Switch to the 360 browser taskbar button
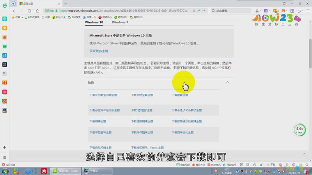Image resolution: width=312 pixels, height=175 pixels. coord(66,171)
